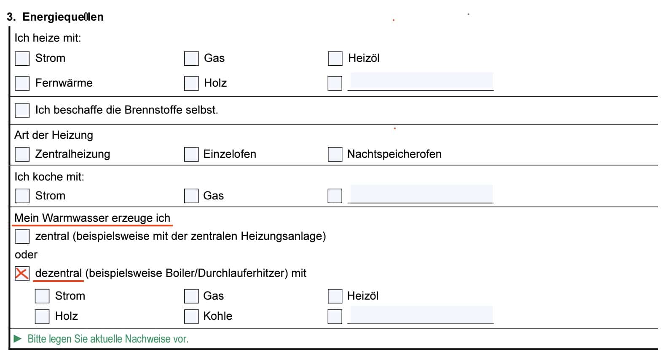Image resolution: width=665 pixels, height=356 pixels.
Task: Tick the Kohle checkbox
Action: (191, 316)
